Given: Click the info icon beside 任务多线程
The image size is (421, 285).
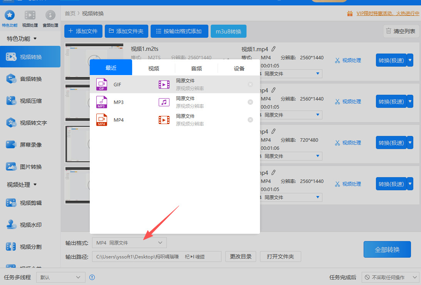Looking at the screenshot, I should click(x=92, y=277).
